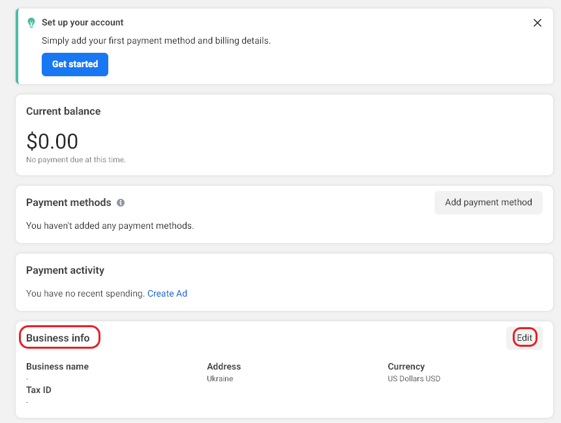Click the Business name label
Screen dimensions: 561x423
(57, 366)
